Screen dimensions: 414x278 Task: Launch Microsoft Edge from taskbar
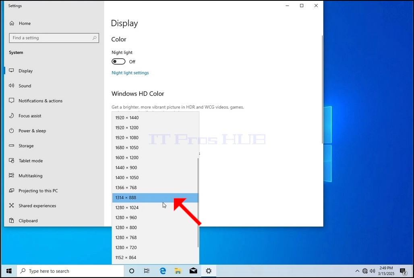coord(163,271)
